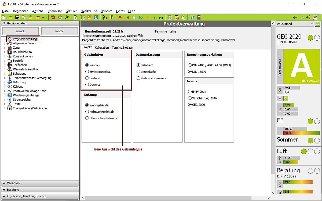Expand the Beheizung tree node
This screenshot has width=322, height=201.
coord(4,74)
